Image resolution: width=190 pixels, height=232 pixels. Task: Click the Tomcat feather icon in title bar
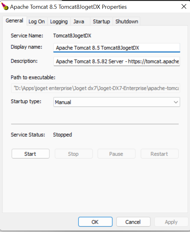coord(5,7)
